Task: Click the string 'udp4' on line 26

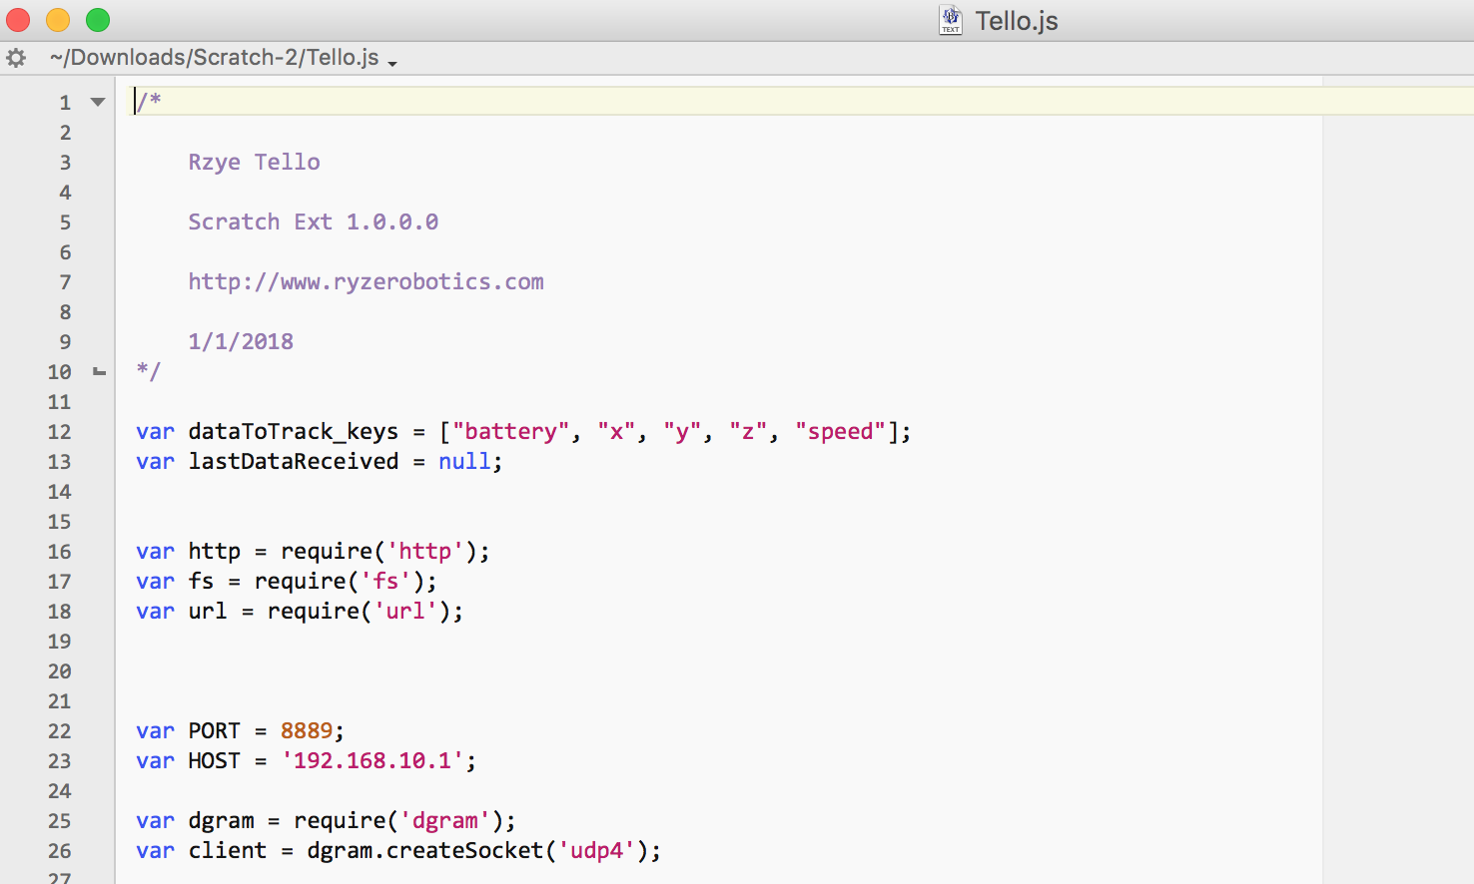Action: (x=596, y=850)
